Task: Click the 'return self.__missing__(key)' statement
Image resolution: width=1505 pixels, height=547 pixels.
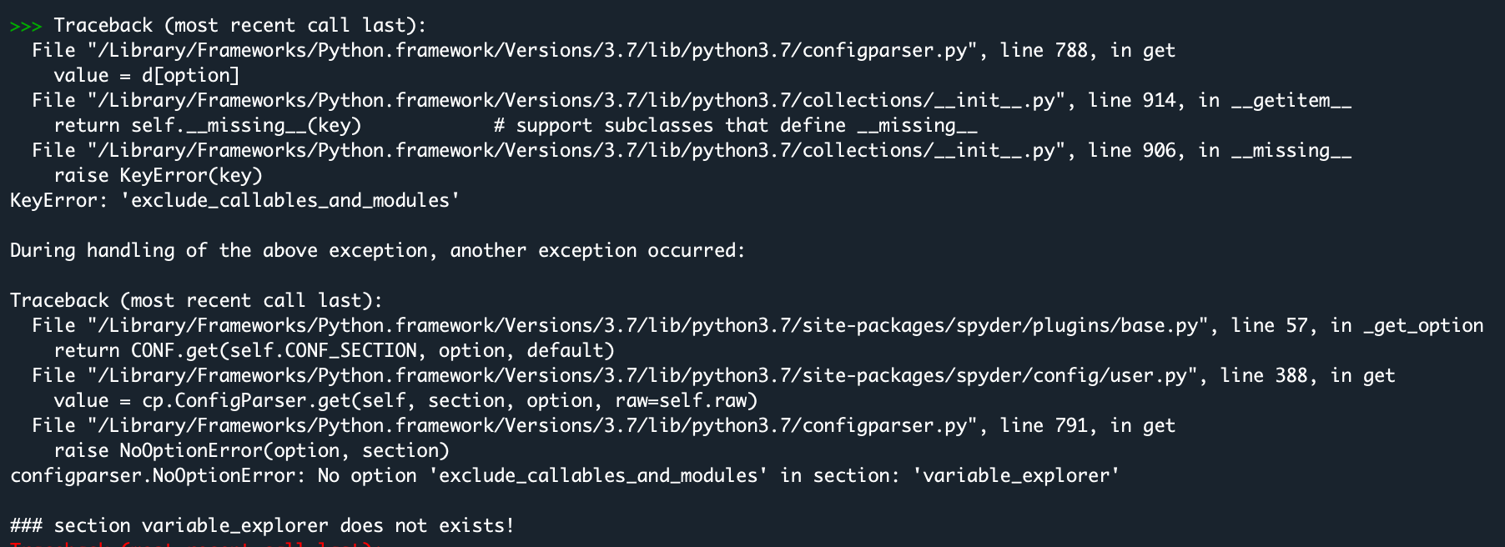Action: [207, 126]
